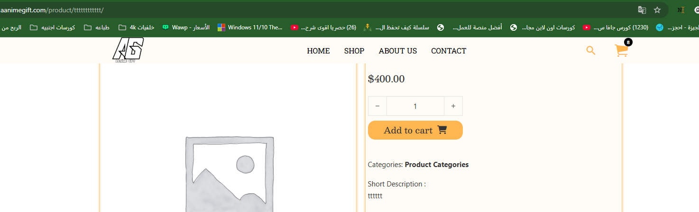Open the SHOP menu item
The height and width of the screenshot is (212, 699).
(354, 51)
